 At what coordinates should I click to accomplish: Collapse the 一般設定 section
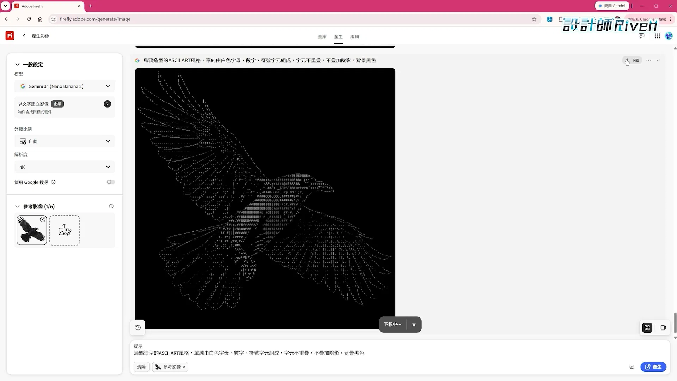(17, 64)
